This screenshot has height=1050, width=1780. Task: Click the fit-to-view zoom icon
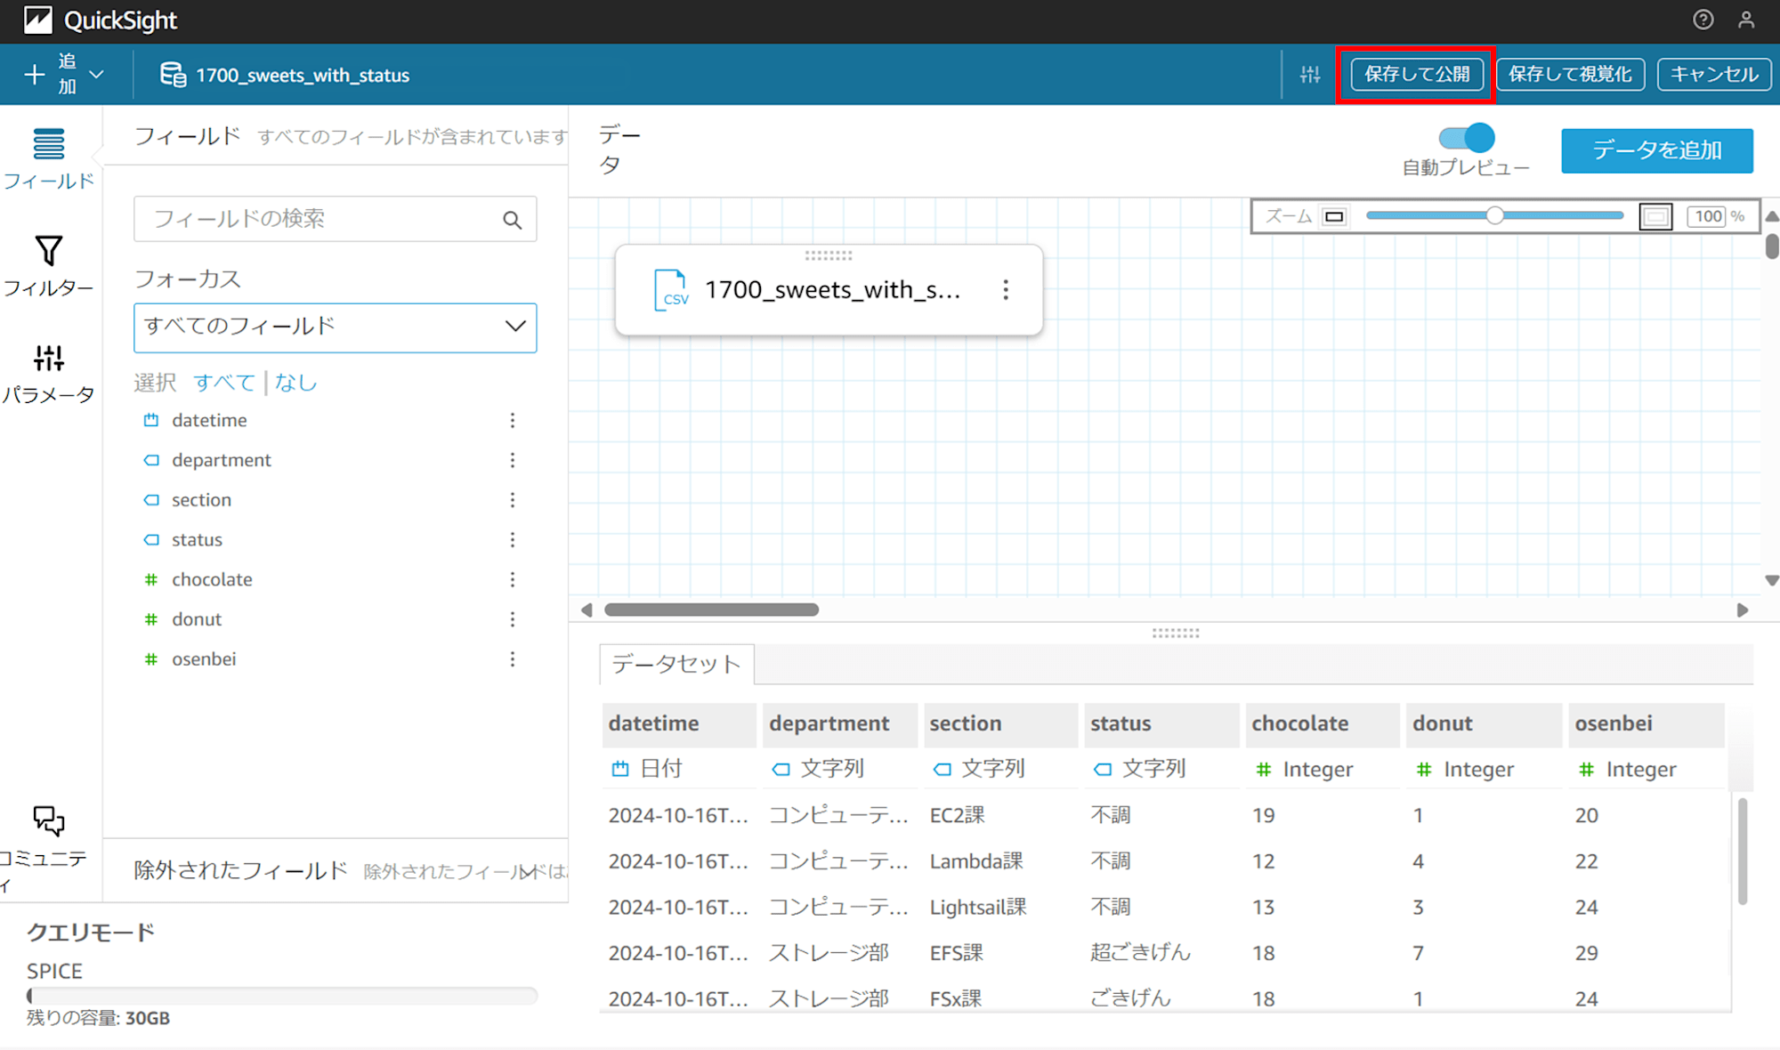pos(1655,216)
